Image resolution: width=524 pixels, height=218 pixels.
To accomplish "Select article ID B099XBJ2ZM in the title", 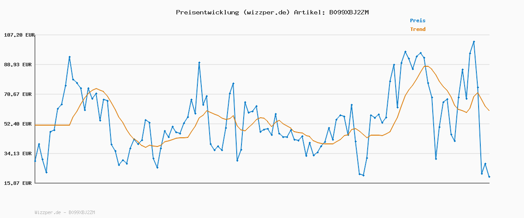I will point(348,12).
